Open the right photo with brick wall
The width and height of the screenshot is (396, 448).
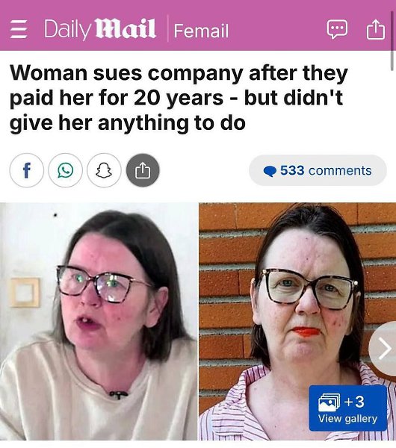(297, 321)
